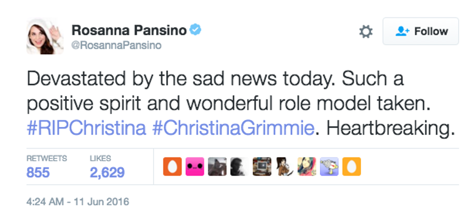
Task: View the 2,629 likes list
Action: click(x=107, y=172)
